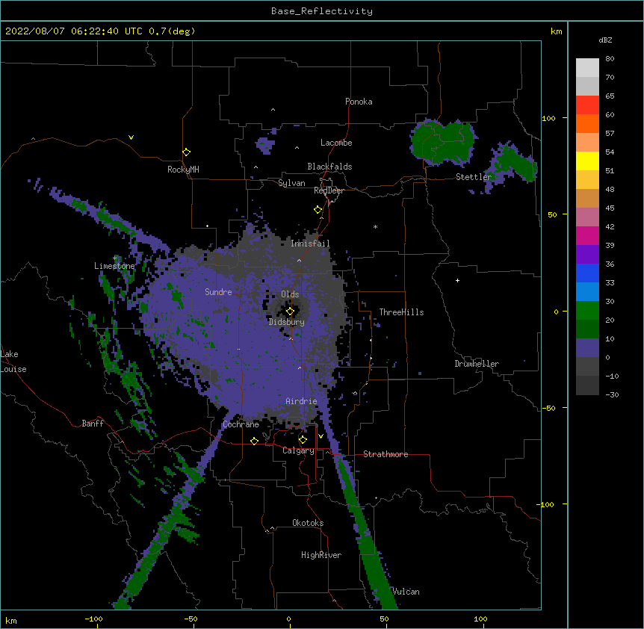
Task: Click the legend value -30 at bottom
Action: coord(612,395)
